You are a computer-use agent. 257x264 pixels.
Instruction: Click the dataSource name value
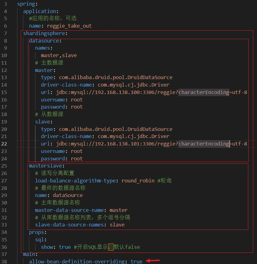[68, 195]
